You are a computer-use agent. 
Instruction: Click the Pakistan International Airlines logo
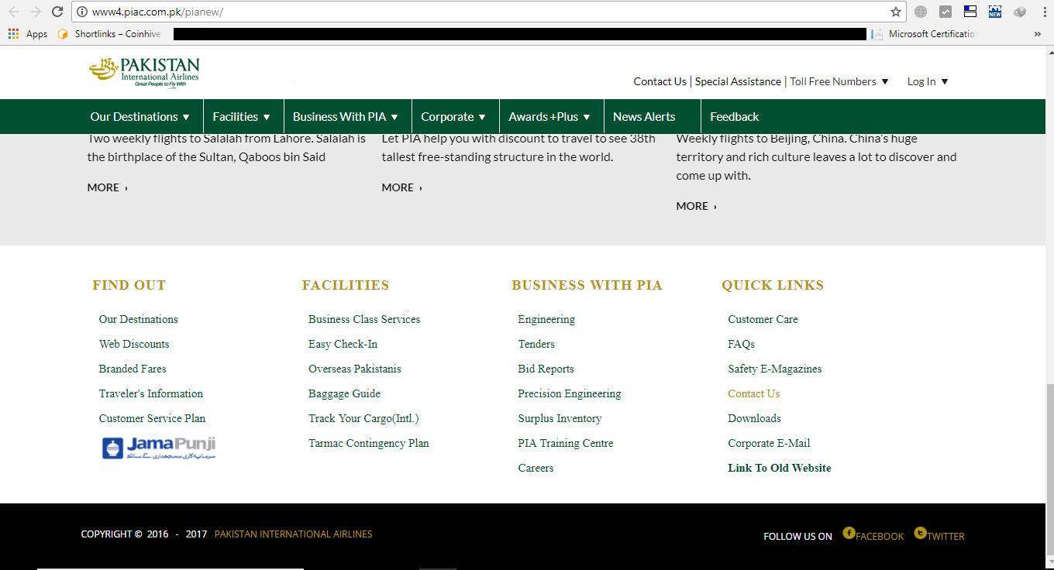143,72
